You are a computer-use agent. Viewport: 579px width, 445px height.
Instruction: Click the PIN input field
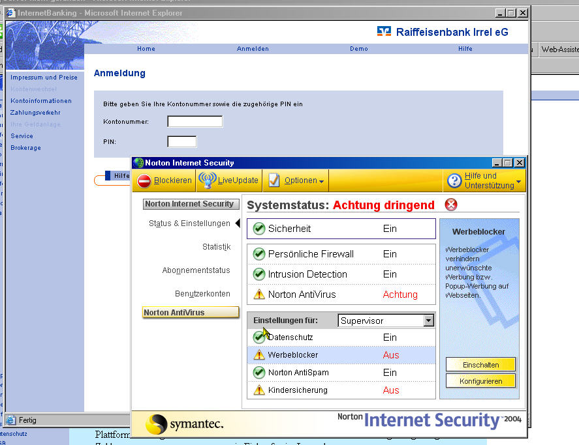[182, 141]
